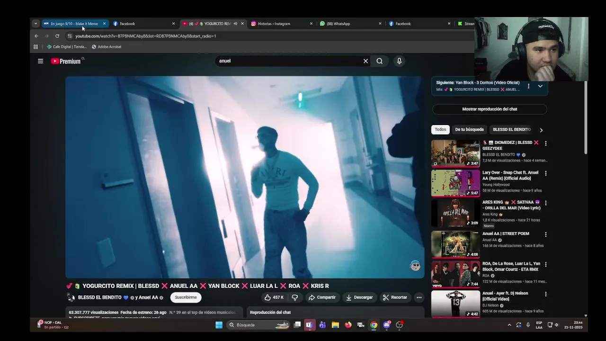Open Firefox from the taskbar
Image resolution: width=606 pixels, height=341 pixels.
point(348,325)
